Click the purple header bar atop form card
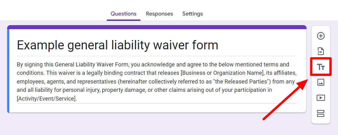 coord(157,27)
